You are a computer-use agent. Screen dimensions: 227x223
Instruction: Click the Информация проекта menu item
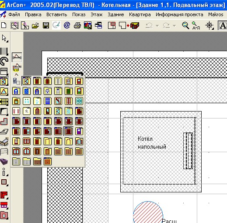click(179, 14)
